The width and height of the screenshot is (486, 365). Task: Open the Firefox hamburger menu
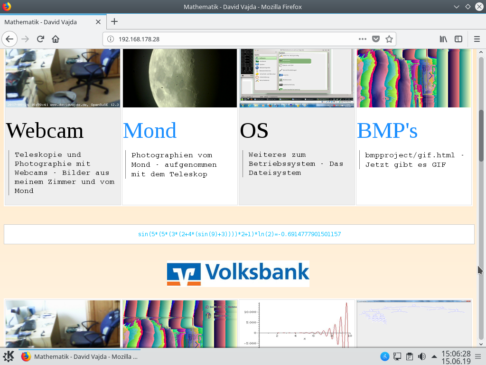[477, 39]
